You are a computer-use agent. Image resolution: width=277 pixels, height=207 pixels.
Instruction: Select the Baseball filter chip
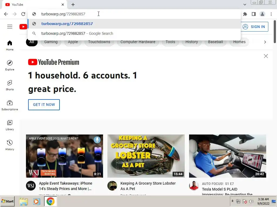coord(216,42)
